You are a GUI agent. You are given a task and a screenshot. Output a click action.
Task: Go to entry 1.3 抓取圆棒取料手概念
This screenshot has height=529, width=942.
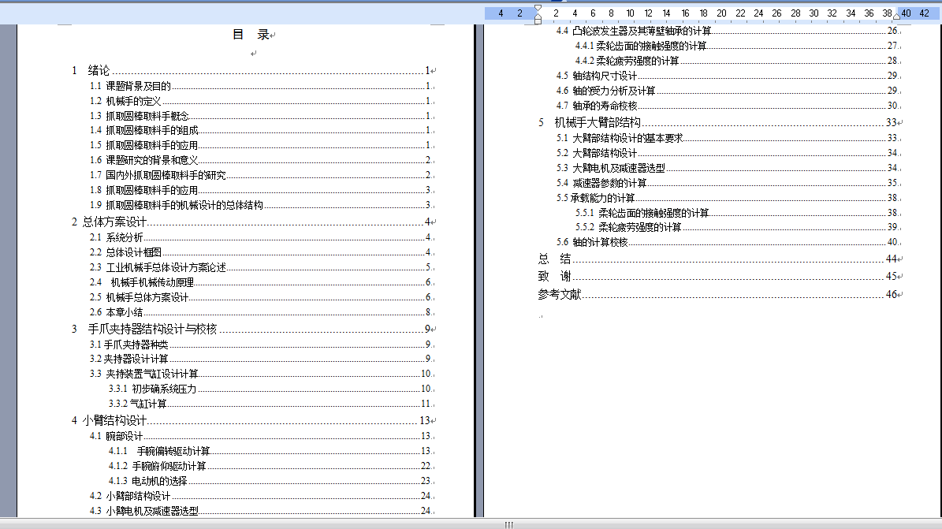tap(261, 115)
